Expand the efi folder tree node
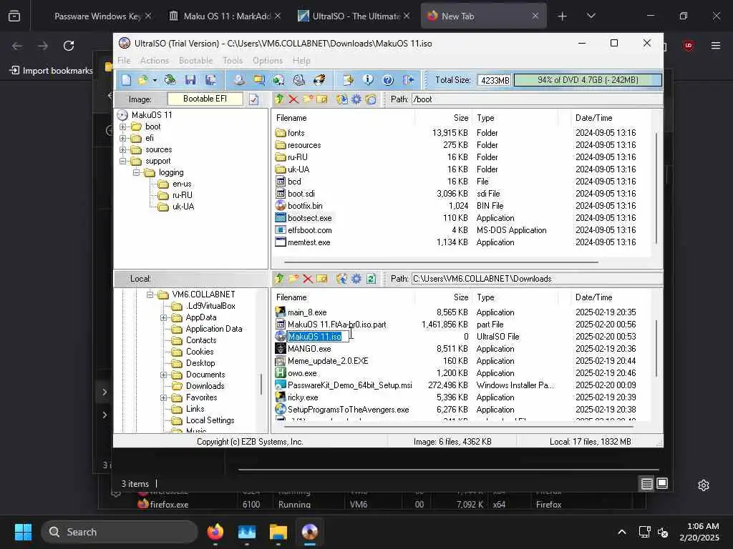The width and height of the screenshot is (733, 549). [122, 138]
